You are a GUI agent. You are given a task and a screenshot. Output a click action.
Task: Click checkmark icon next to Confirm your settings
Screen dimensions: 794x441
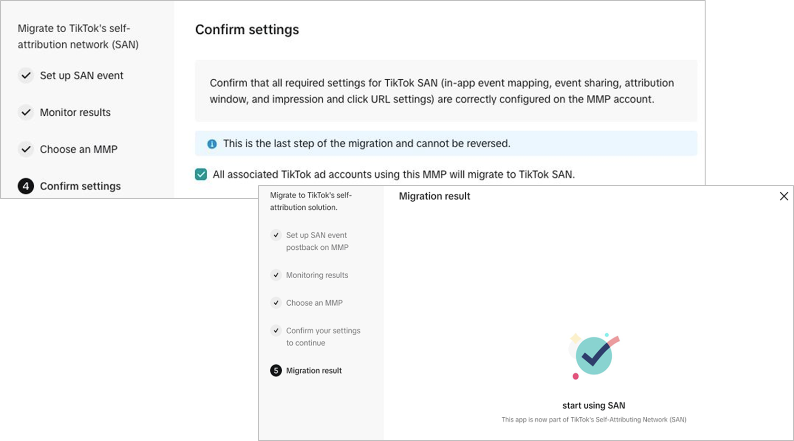(276, 330)
